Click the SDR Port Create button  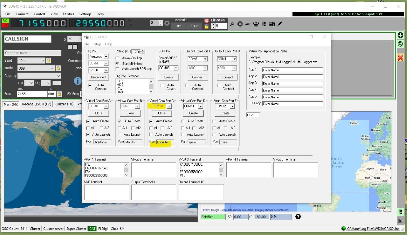point(169,77)
